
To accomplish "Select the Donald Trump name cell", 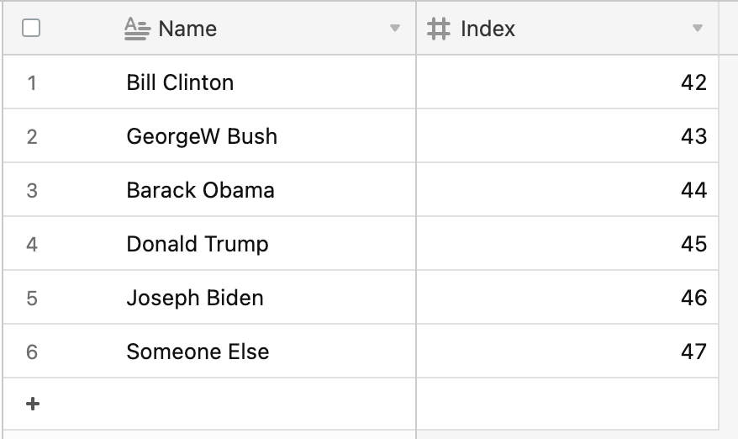I will pos(198,244).
